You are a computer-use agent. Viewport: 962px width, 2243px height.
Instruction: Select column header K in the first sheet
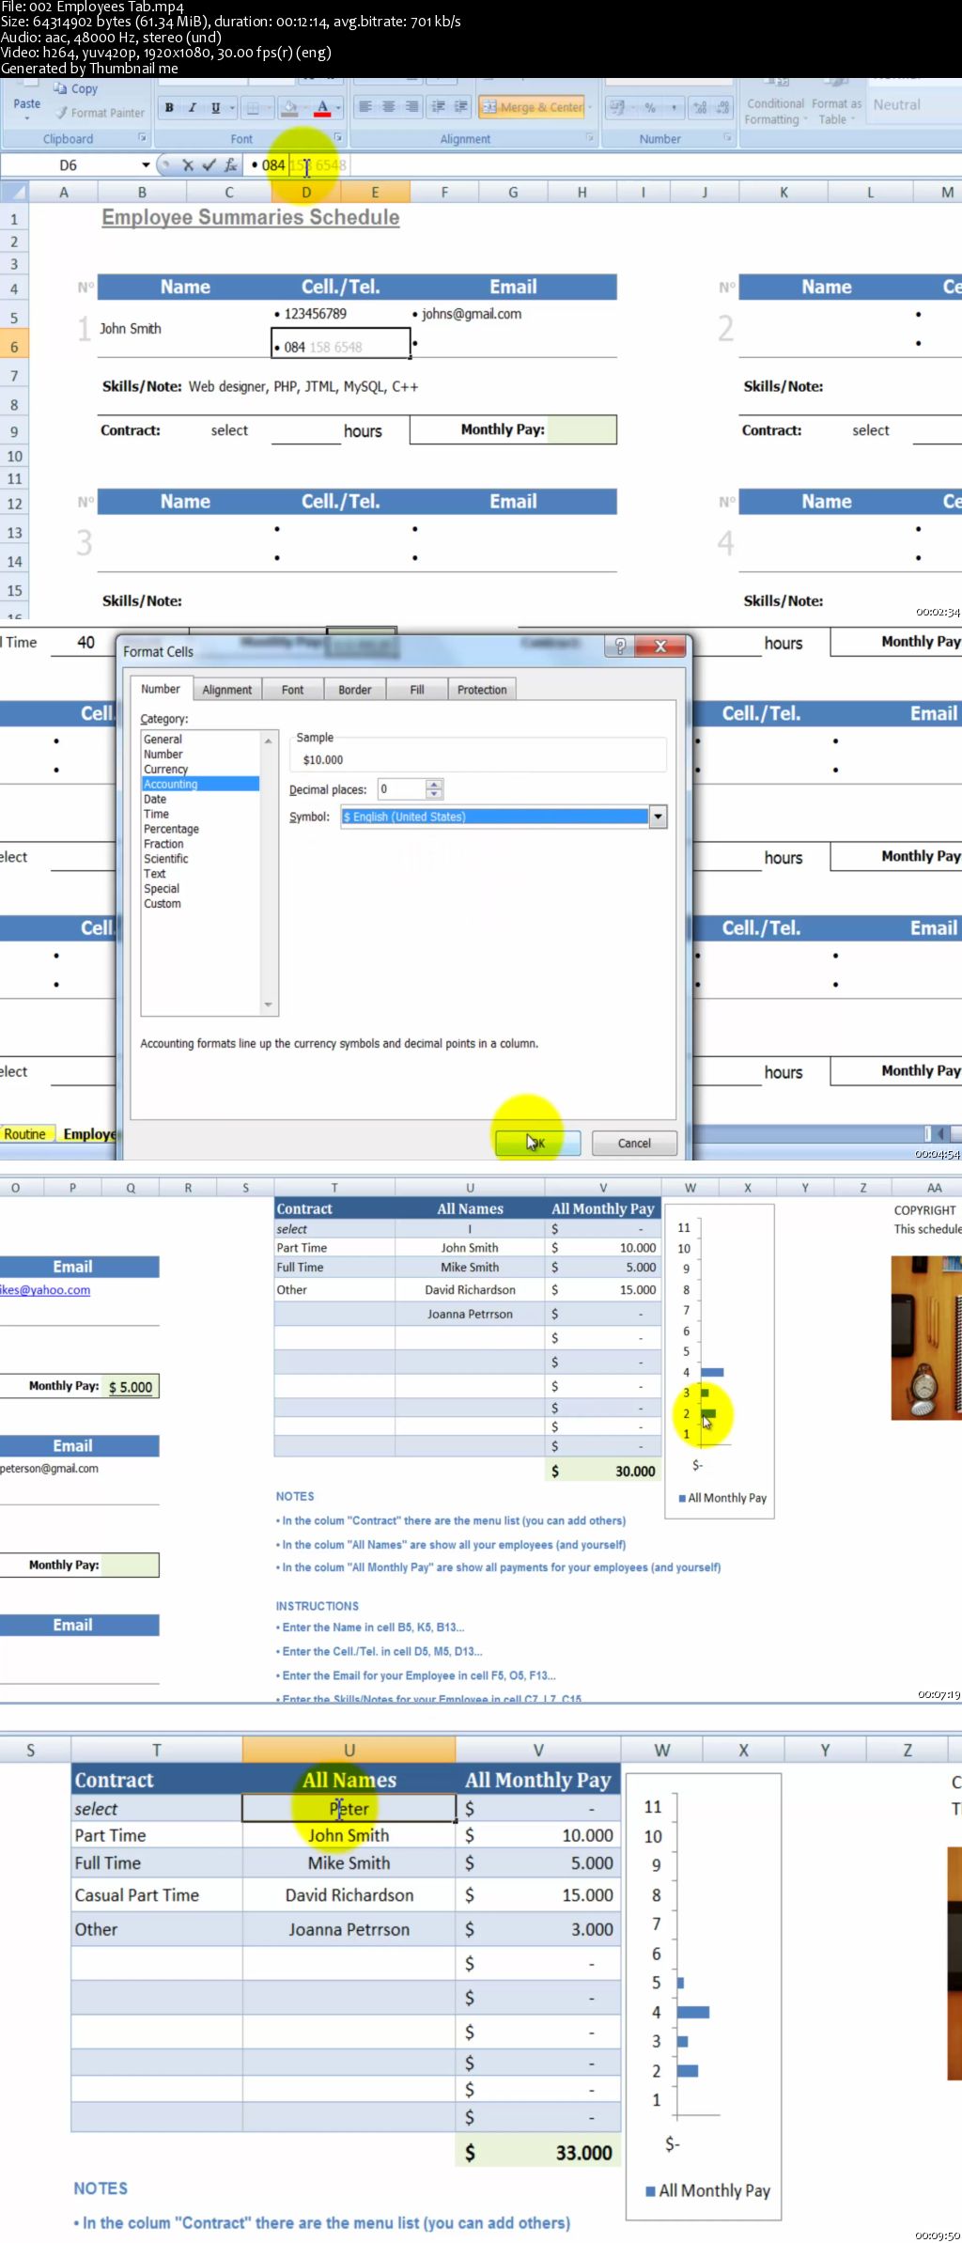[784, 193]
